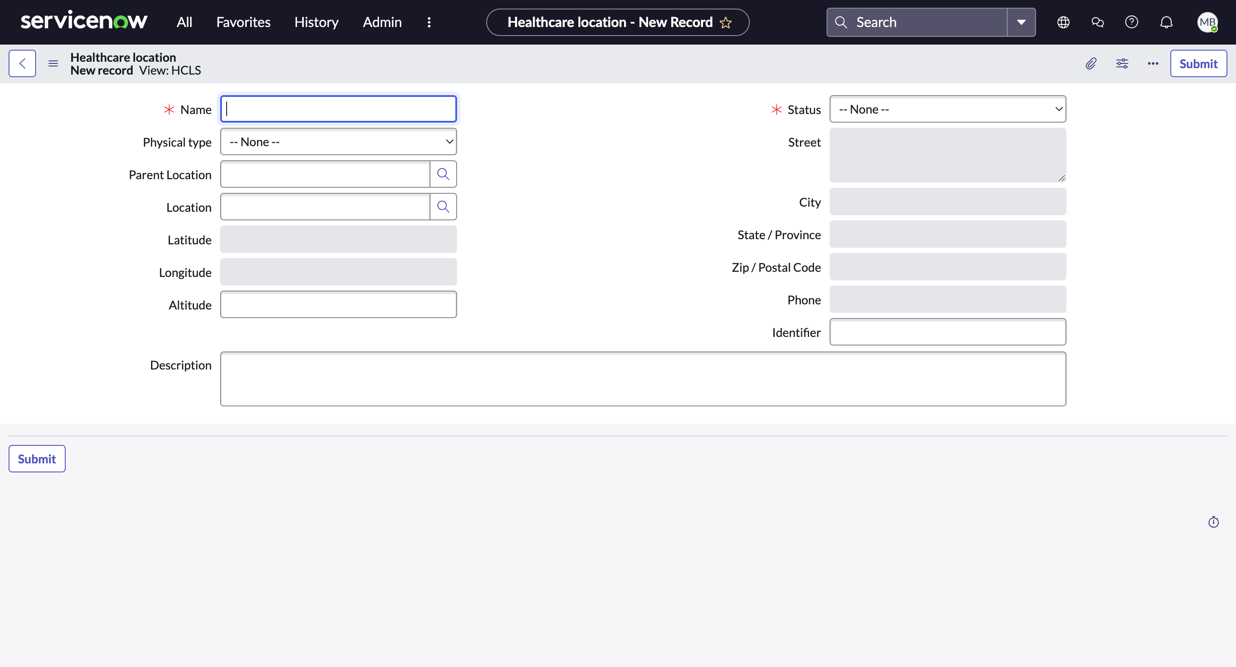The image size is (1236, 667).
Task: Click the Phone field
Action: pos(948,299)
